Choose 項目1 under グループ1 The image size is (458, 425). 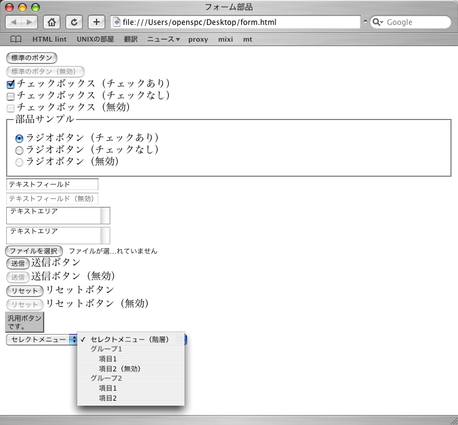coord(108,359)
